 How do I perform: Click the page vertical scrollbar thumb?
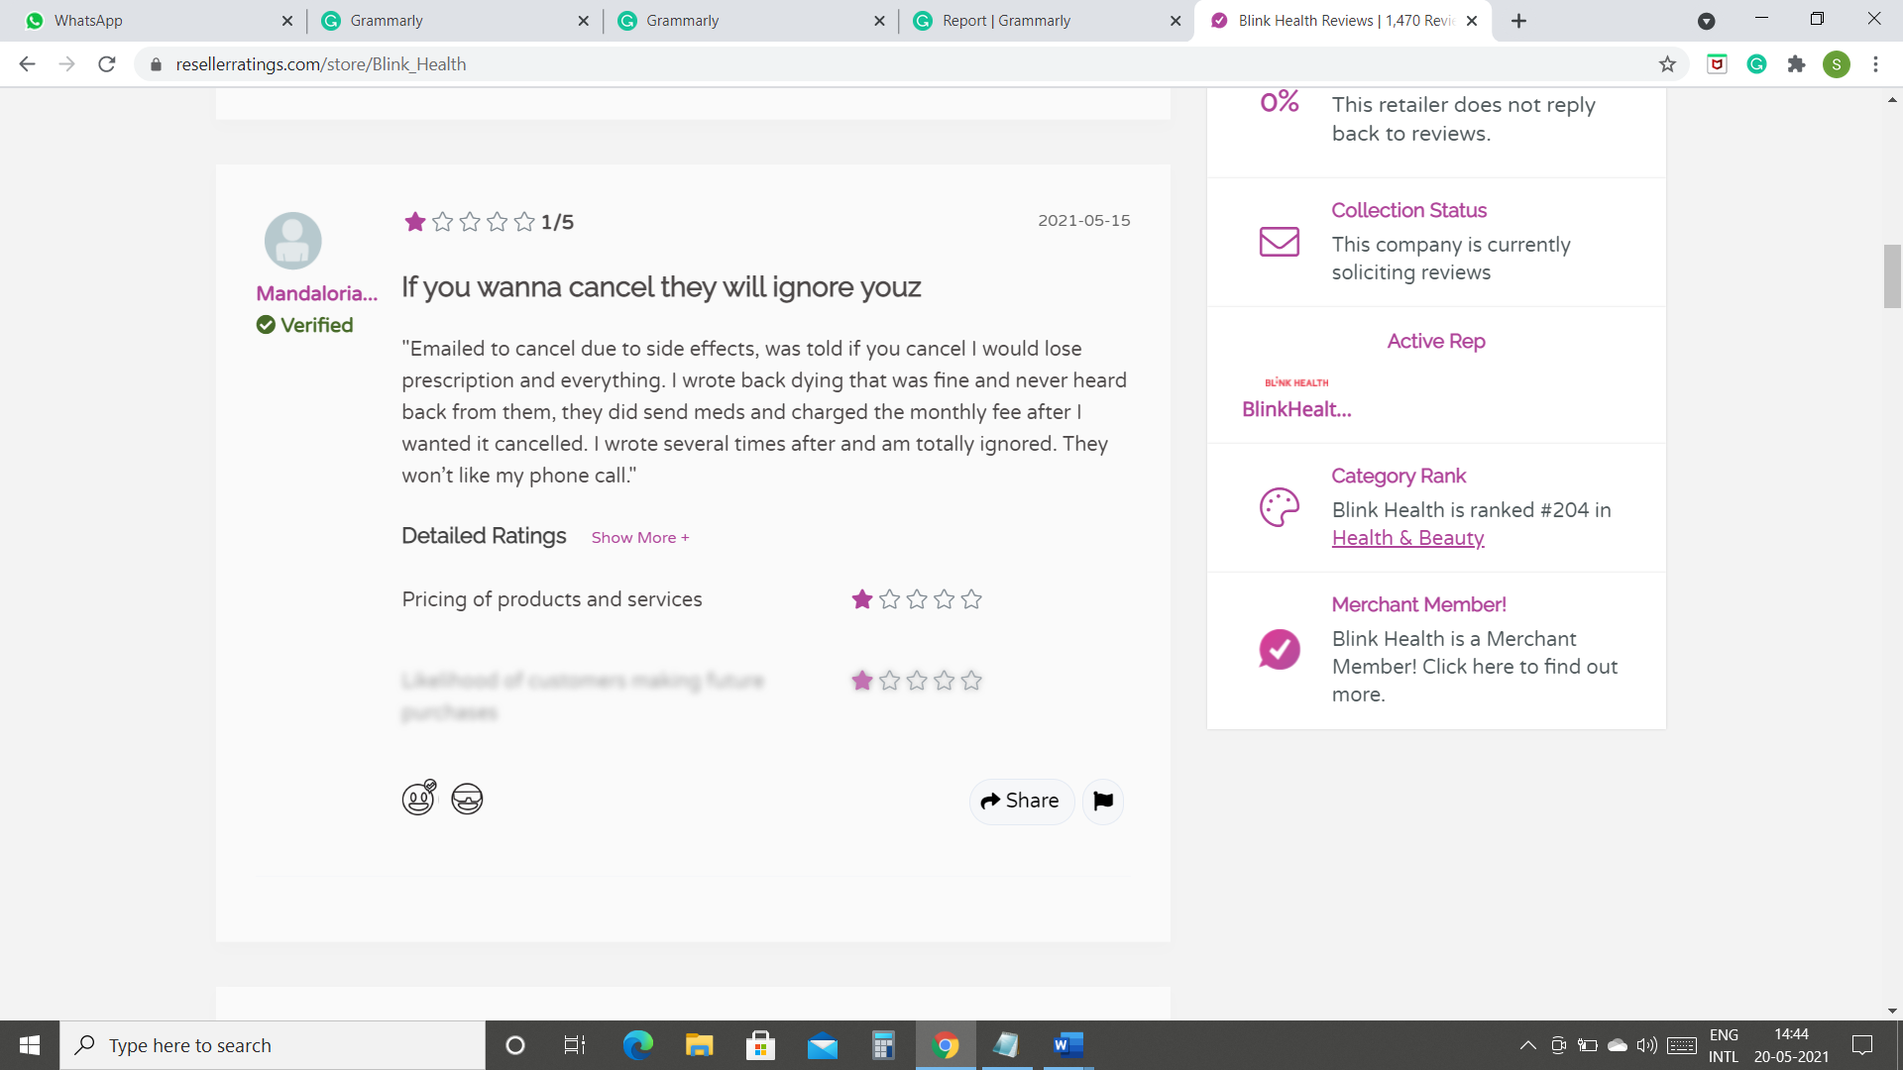[1892, 276]
